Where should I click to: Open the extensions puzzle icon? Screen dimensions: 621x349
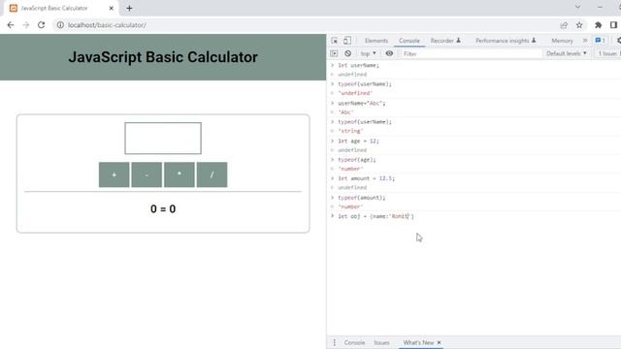coord(598,25)
